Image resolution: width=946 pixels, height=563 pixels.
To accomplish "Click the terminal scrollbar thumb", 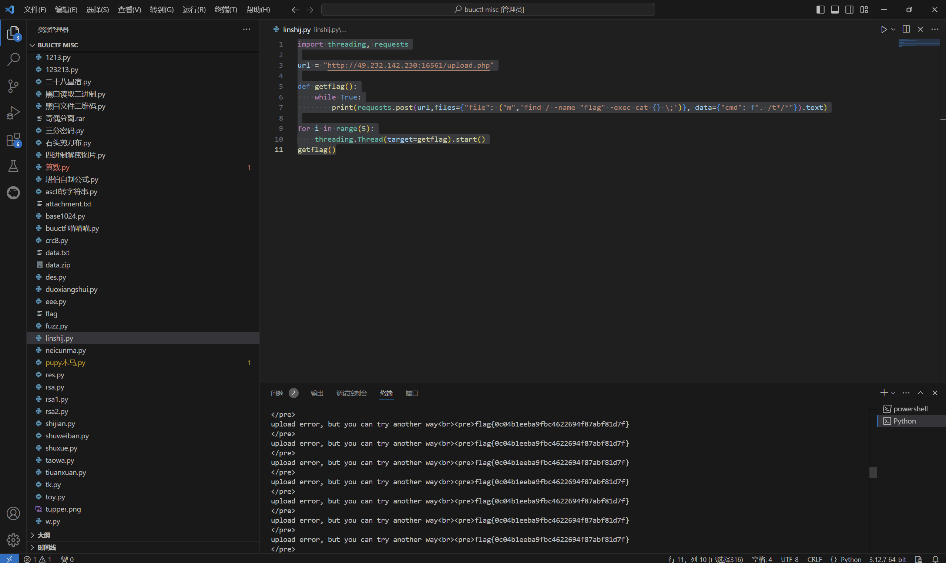I will click(x=873, y=472).
